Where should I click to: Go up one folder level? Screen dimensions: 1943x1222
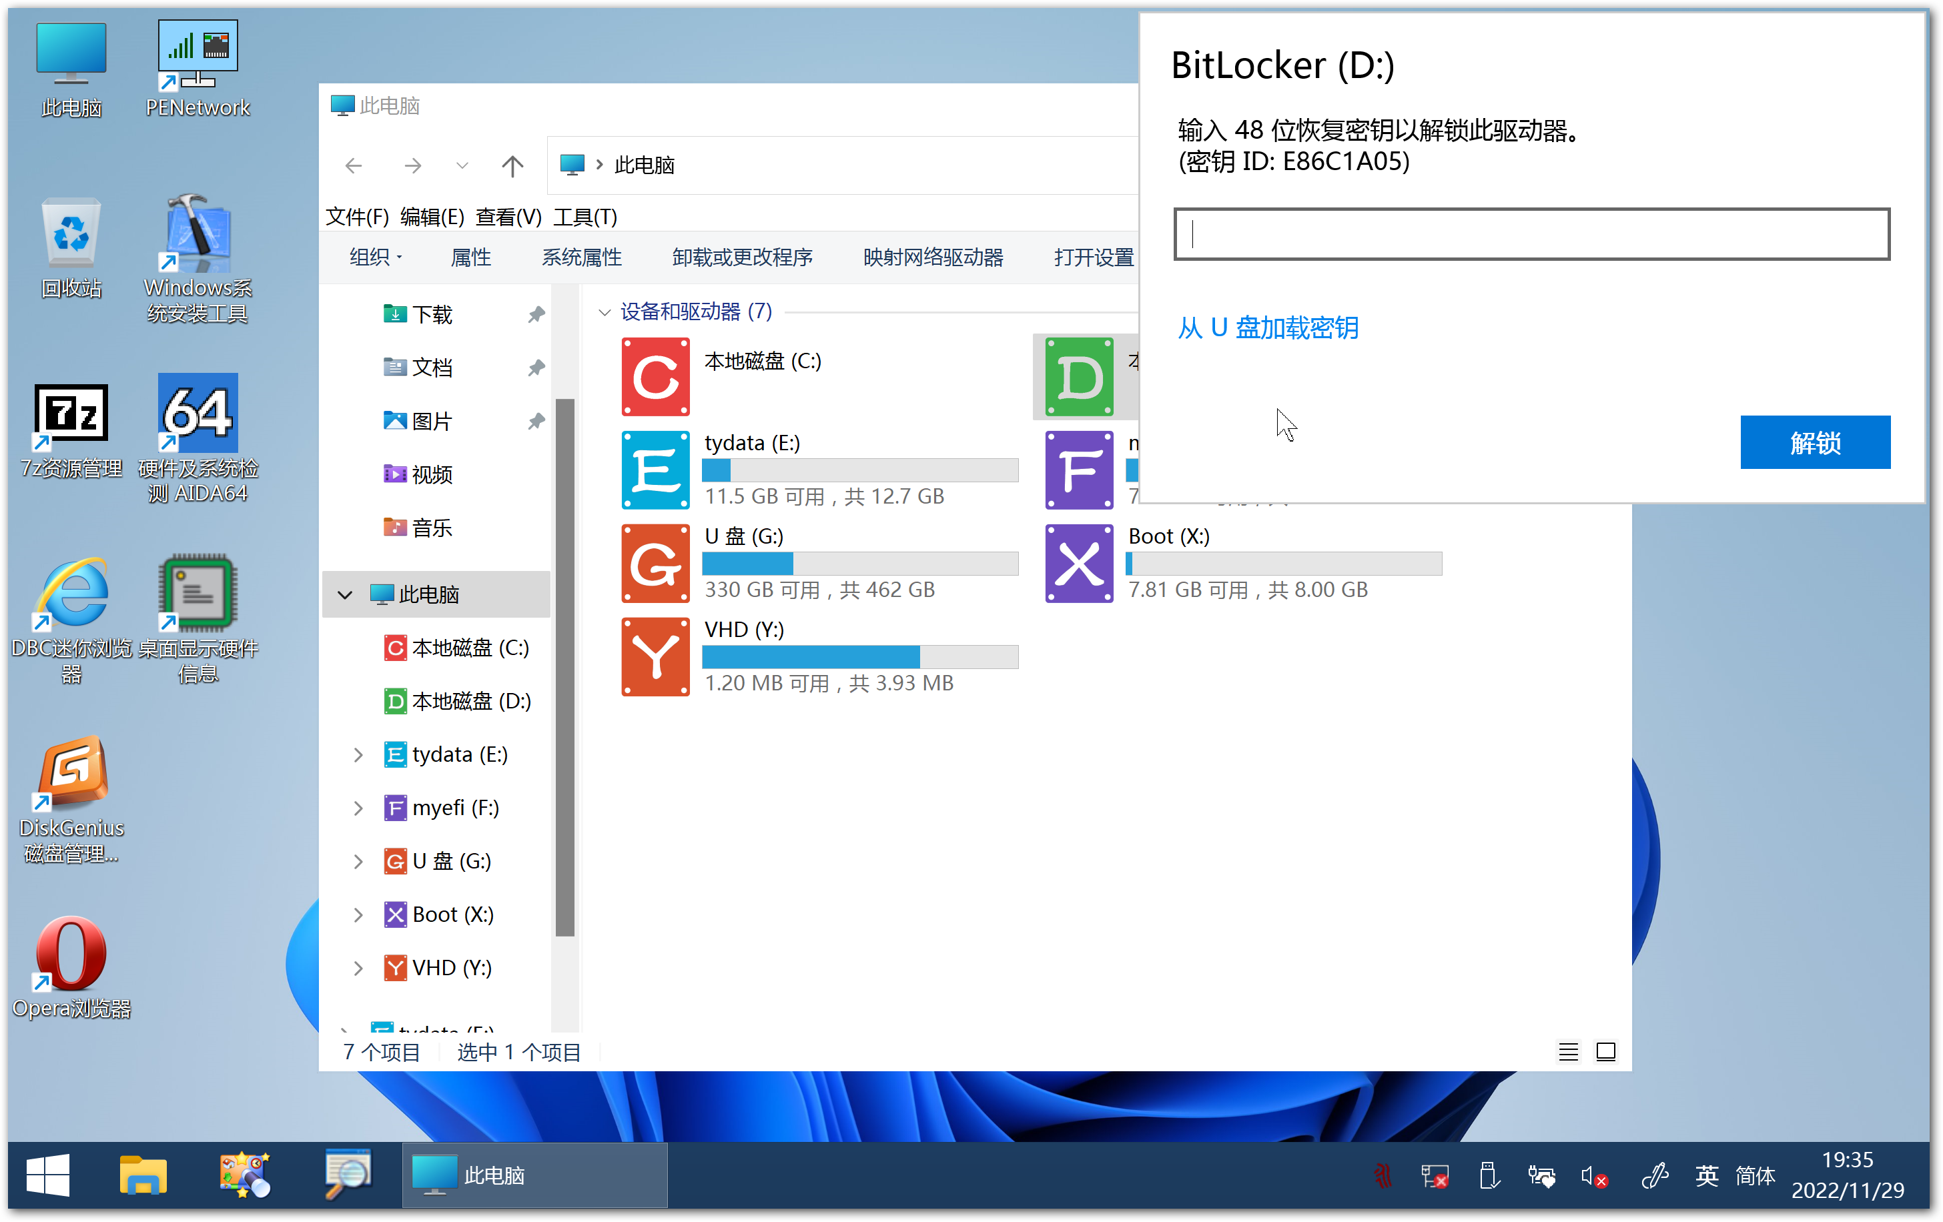[x=512, y=165]
